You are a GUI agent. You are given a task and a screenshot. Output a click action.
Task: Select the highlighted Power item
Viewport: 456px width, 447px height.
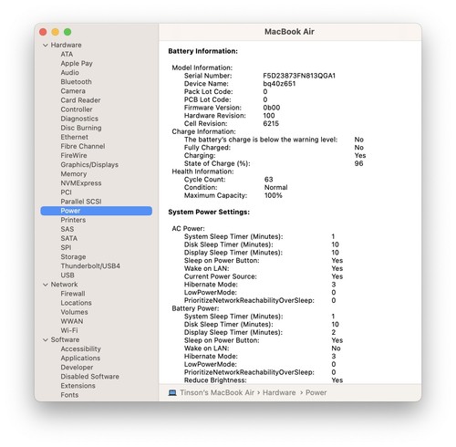pos(97,211)
